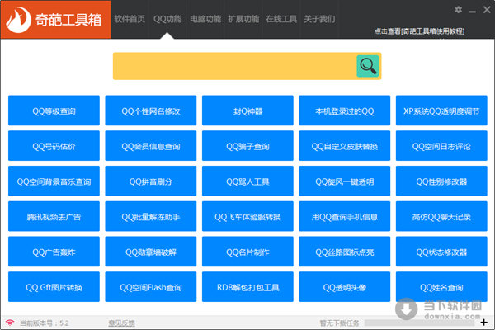Open the settings gear icon

coord(459,10)
